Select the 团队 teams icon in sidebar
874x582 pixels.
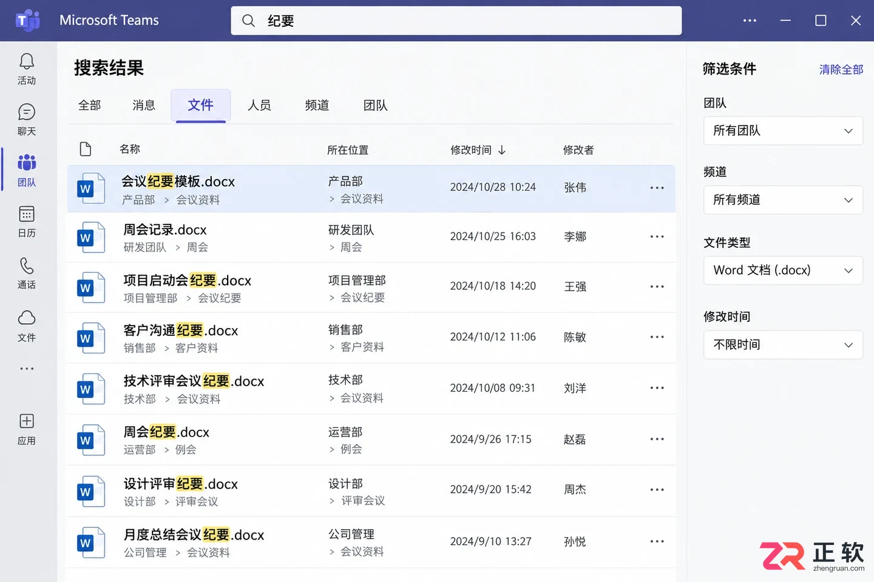(x=27, y=162)
